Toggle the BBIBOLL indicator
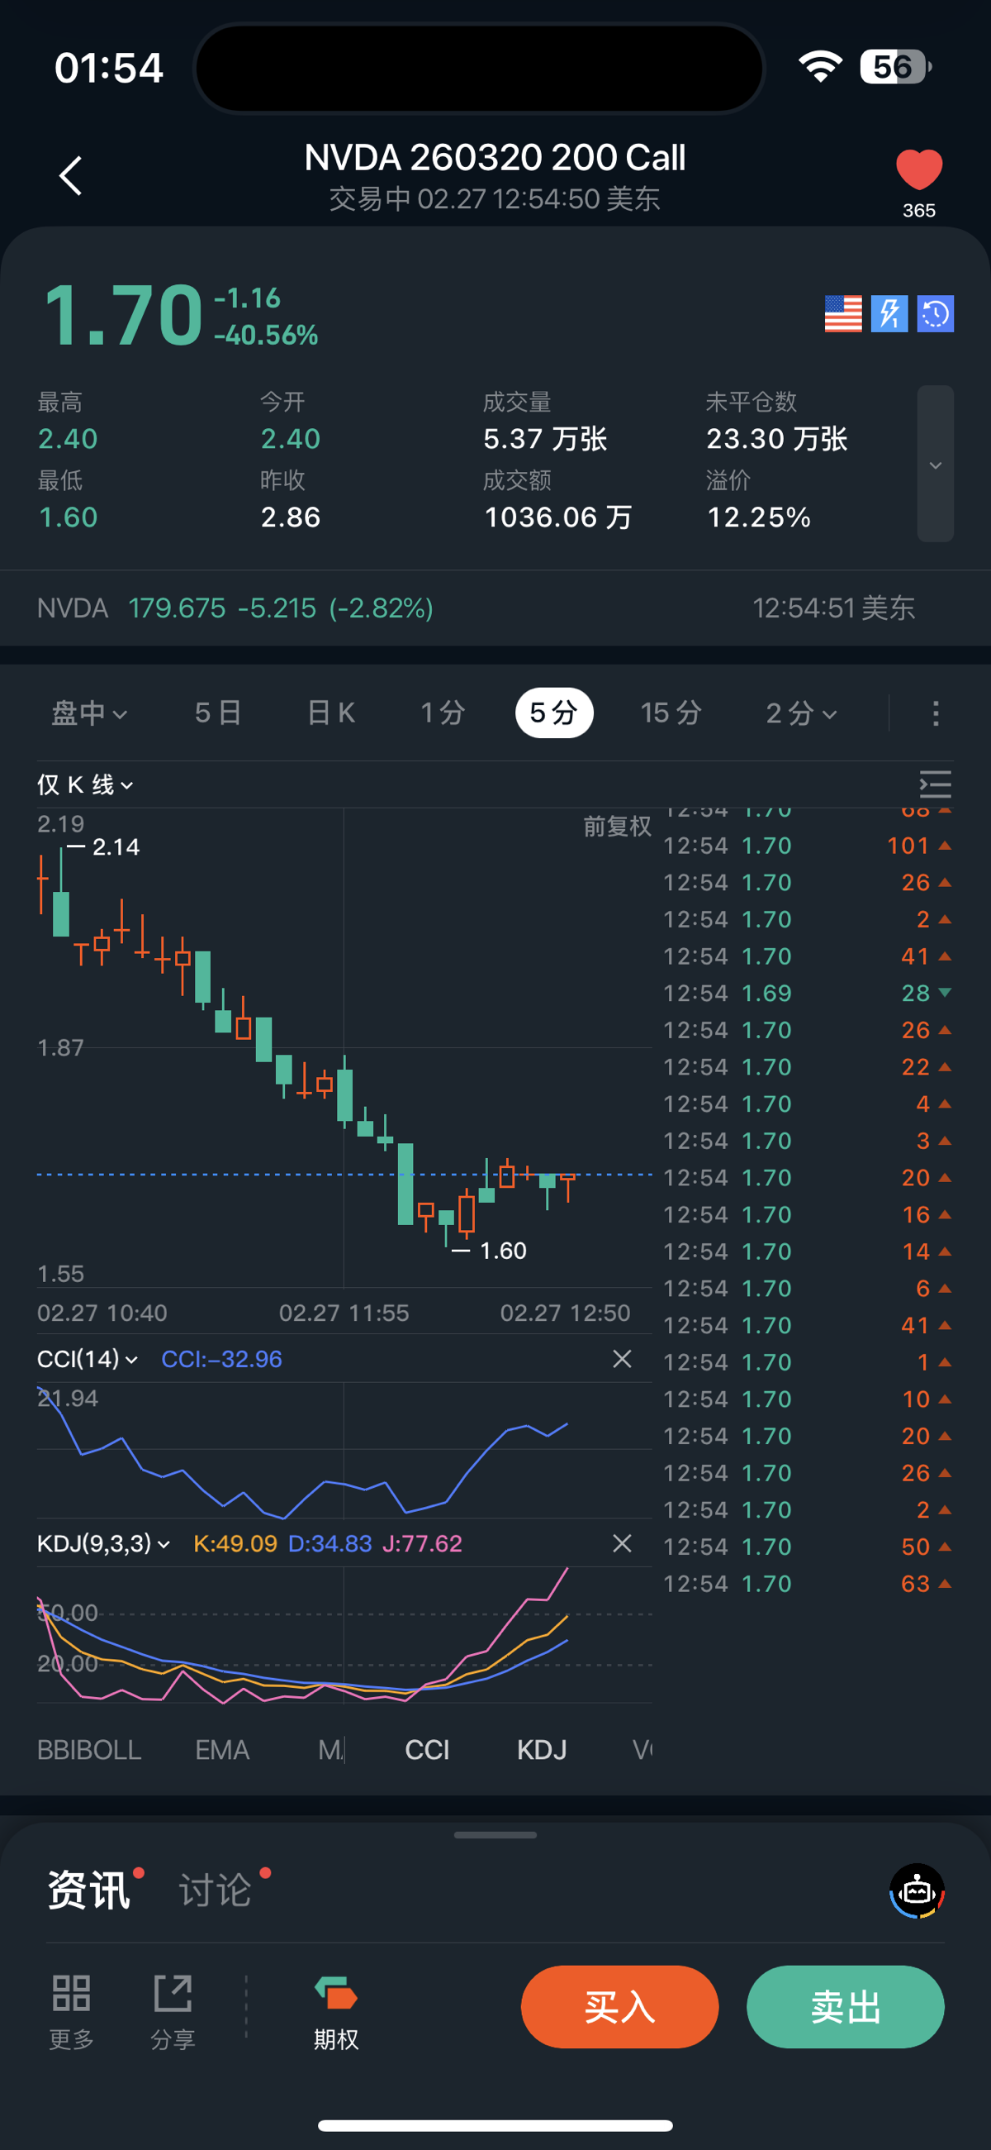 [88, 1749]
